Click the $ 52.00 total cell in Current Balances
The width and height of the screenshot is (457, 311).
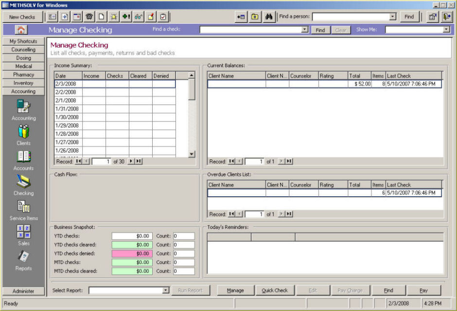(359, 84)
